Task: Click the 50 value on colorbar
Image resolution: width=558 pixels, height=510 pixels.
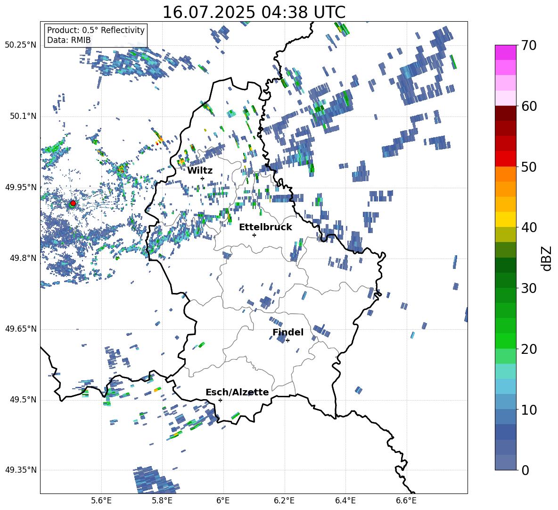Action: point(529,167)
